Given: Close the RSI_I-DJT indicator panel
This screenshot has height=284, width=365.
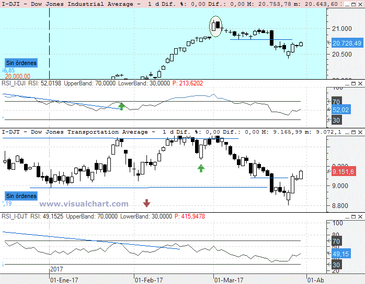Looking at the screenshot, I should (x=360, y=216).
